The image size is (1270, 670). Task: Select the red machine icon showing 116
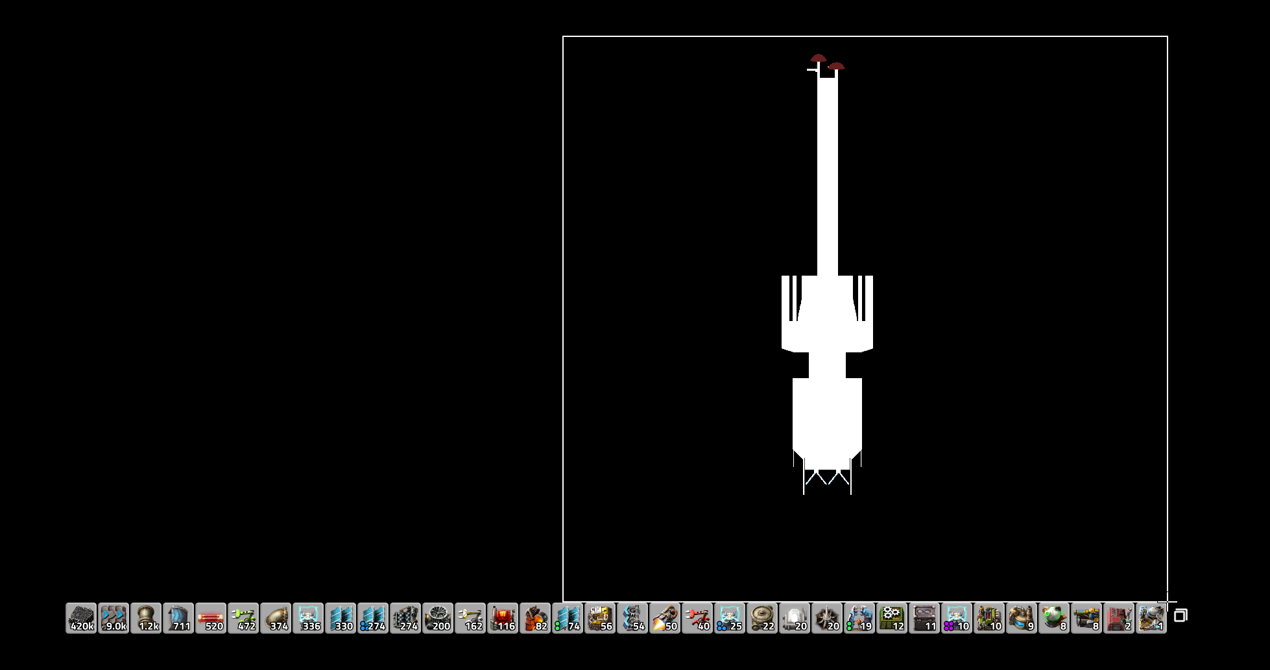tap(503, 618)
